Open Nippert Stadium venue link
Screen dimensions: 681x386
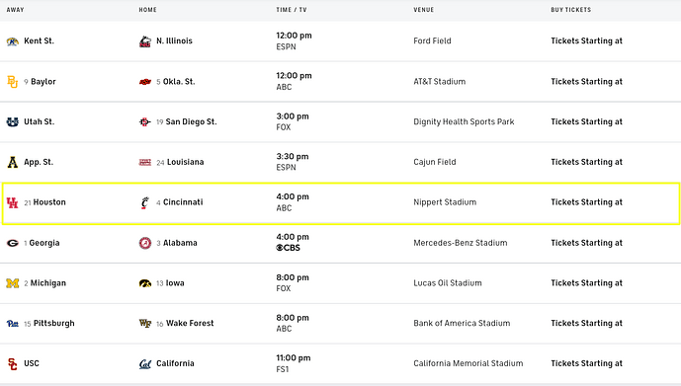445,202
